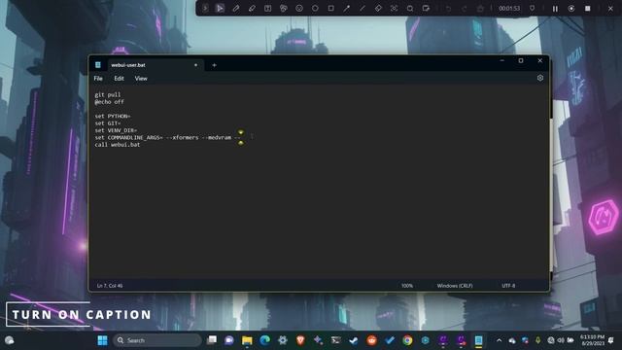Viewport: 622px width, 350px height.
Task: Open the weather widget on taskbar
Action: coord(9,340)
